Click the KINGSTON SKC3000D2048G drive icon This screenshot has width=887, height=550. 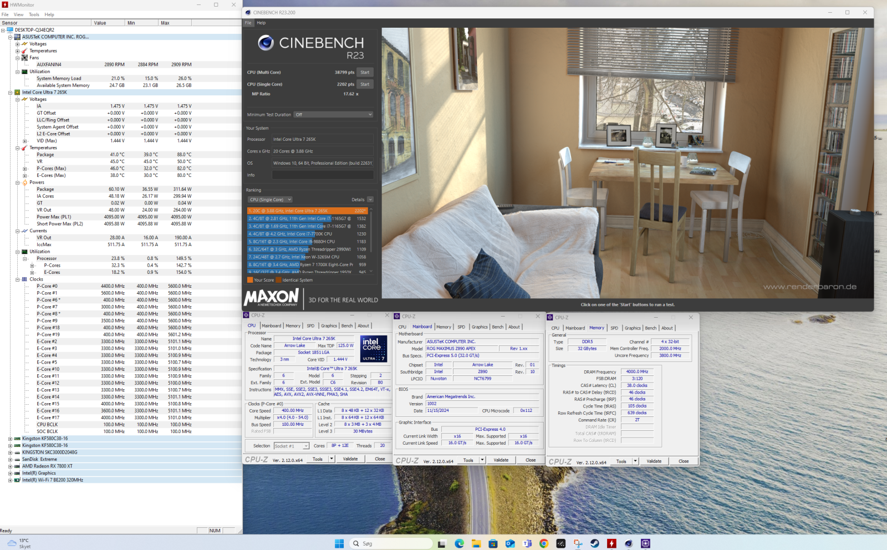point(17,452)
